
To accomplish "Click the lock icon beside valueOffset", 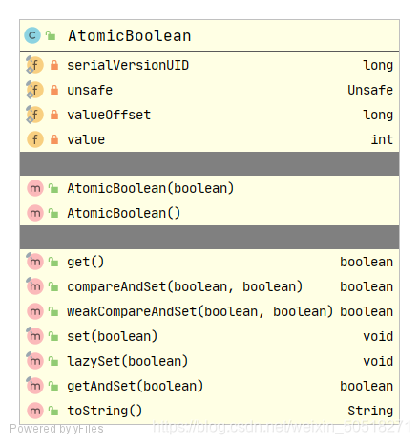I will point(54,115).
